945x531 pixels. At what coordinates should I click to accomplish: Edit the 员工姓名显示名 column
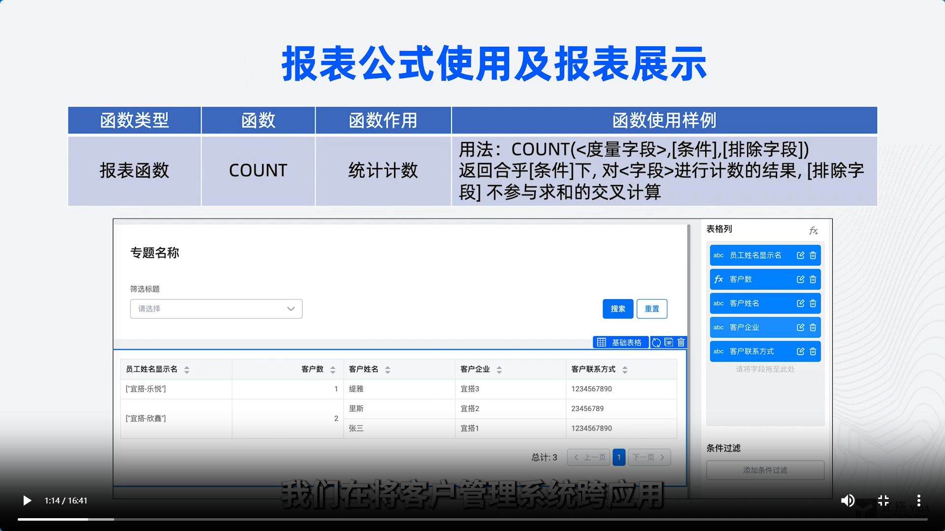800,255
